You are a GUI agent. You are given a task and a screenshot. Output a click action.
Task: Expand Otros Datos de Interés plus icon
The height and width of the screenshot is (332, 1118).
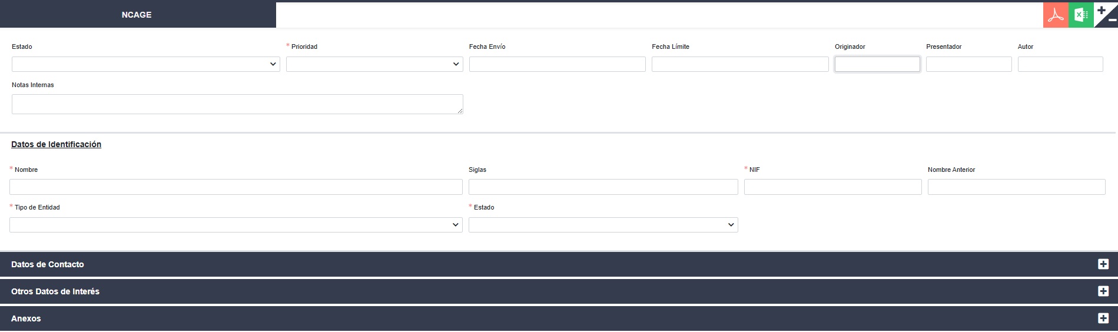(x=1103, y=291)
